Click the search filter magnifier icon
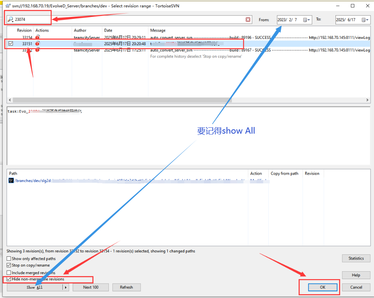Viewport: 374px width, 298px height. [x=10, y=19]
